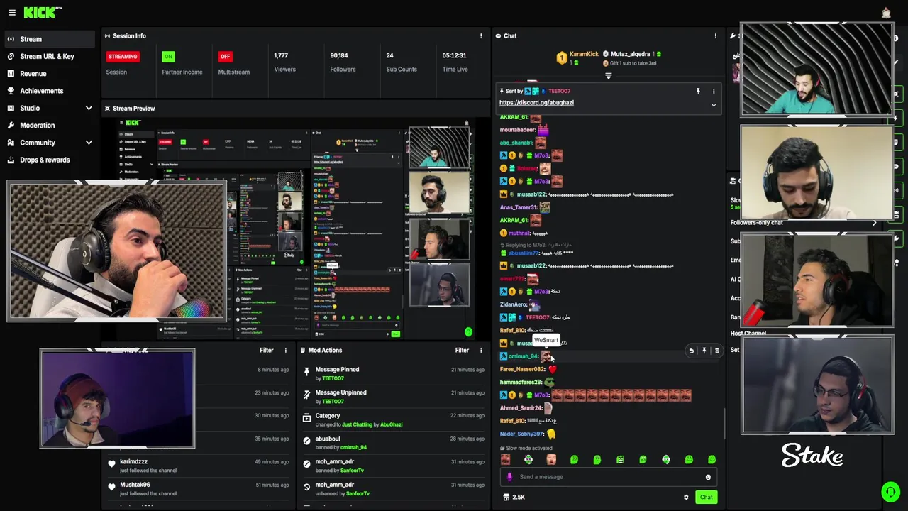Expand the Studio submenu chevron
The image size is (908, 511).
pos(89,108)
